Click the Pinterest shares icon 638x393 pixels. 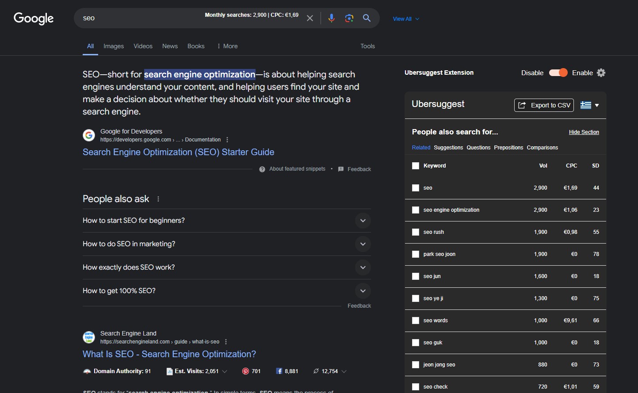[245, 371]
